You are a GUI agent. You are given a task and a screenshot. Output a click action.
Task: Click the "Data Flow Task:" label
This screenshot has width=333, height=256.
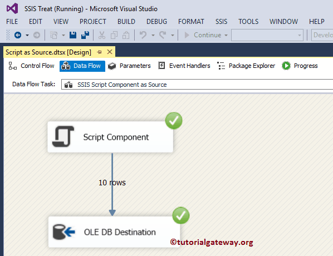coord(33,84)
